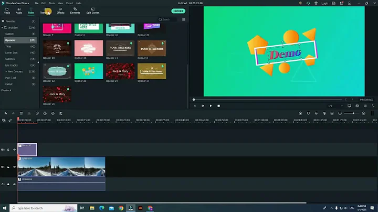Click the Speed timer icon

pos(45,113)
